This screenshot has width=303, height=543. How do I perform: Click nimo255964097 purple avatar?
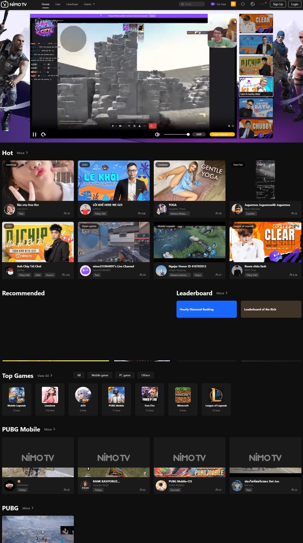pyautogui.click(x=85, y=270)
